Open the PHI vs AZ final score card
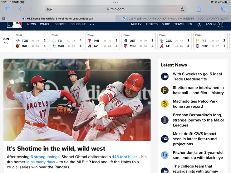 point(103,41)
